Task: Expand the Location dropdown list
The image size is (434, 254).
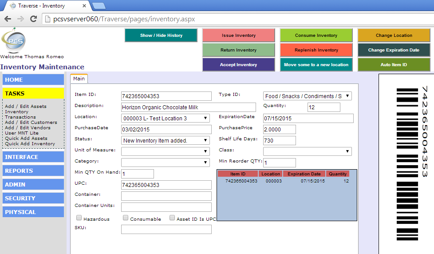Action: click(x=166, y=118)
